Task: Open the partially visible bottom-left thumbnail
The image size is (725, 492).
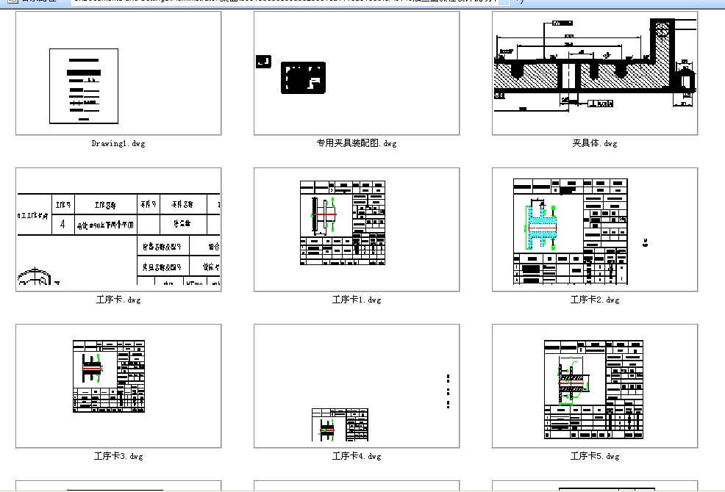Action: pos(117,486)
